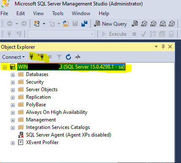The image size is (181, 163).
Task: Open the Edit menu
Action: (21, 13)
